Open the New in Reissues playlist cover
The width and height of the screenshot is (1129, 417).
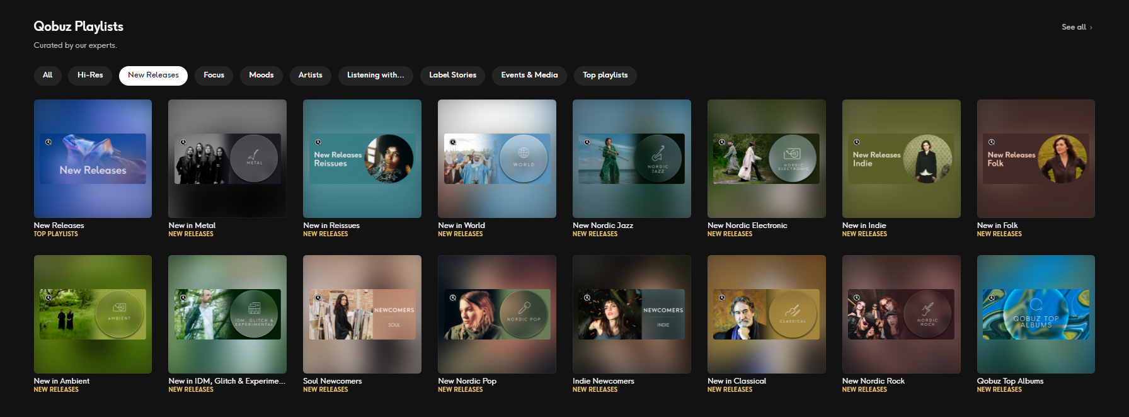(362, 159)
